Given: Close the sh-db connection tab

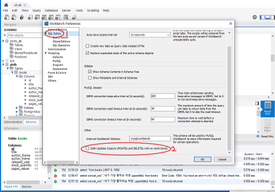Looking at the screenshot, I should [x=25, y=5].
